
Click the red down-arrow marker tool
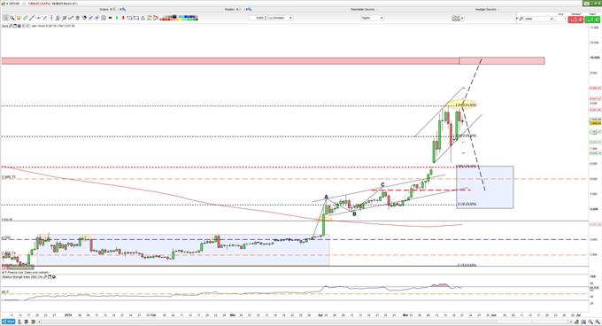click(x=123, y=18)
